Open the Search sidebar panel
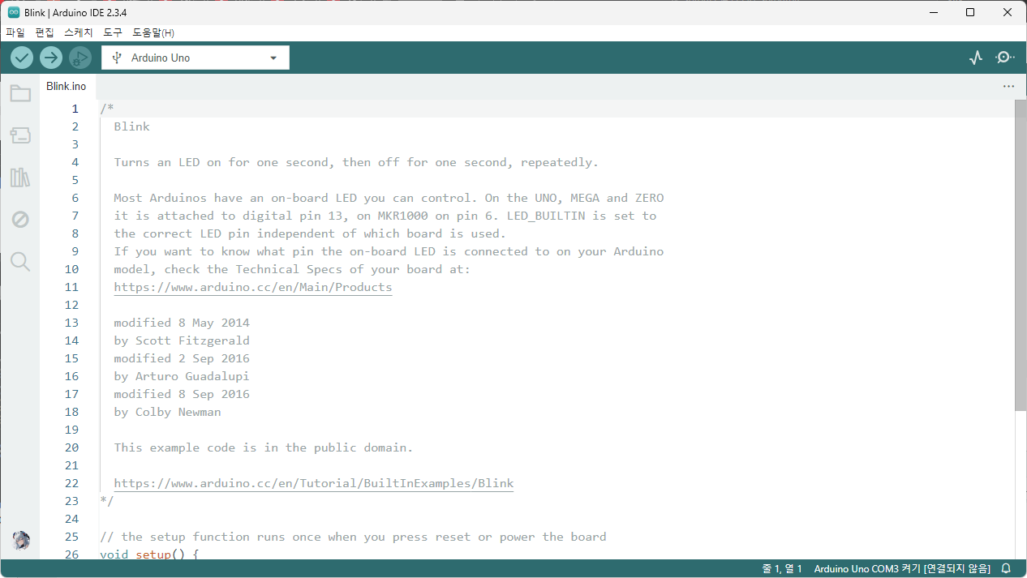 click(20, 261)
